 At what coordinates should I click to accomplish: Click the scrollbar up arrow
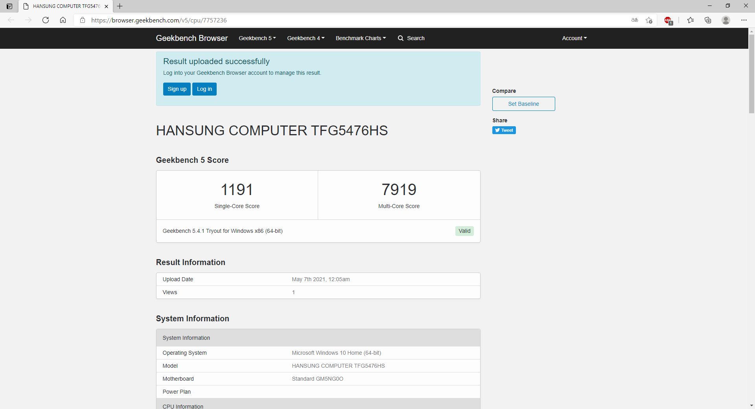tap(751, 31)
